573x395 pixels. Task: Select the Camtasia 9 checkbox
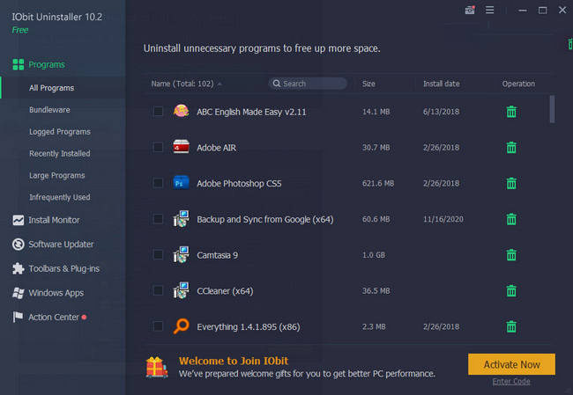[x=158, y=254]
